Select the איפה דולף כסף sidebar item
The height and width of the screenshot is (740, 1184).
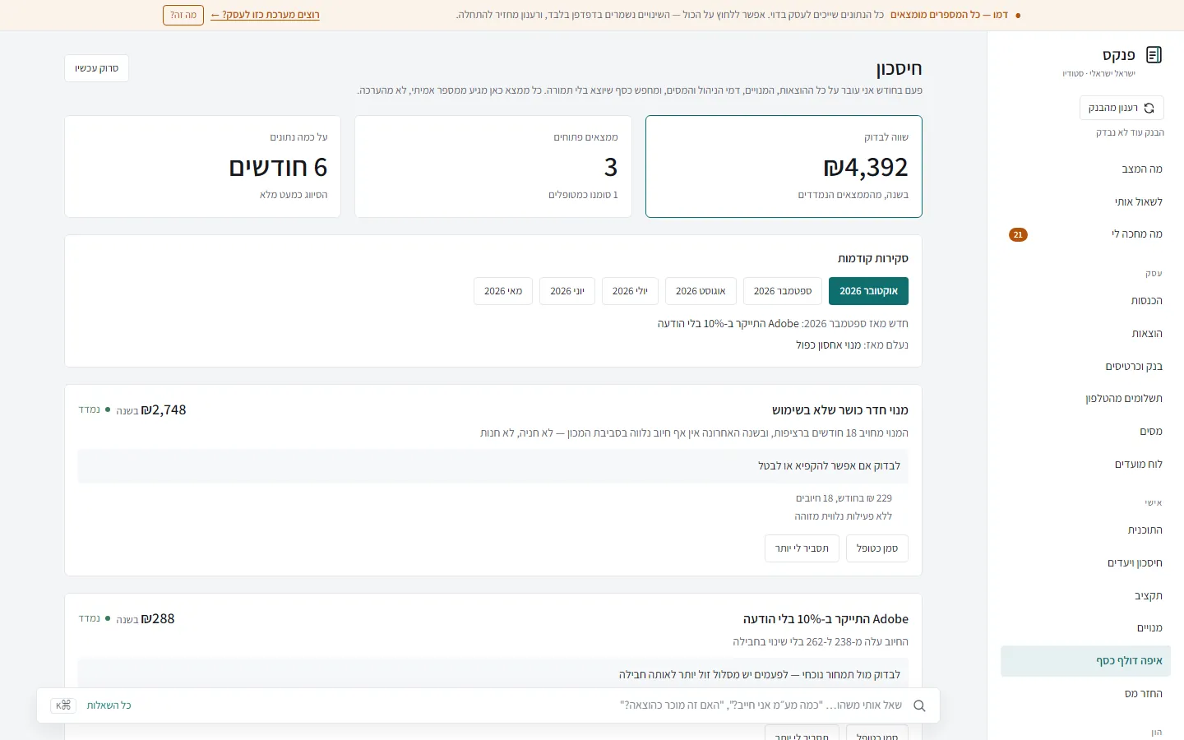point(1085,661)
